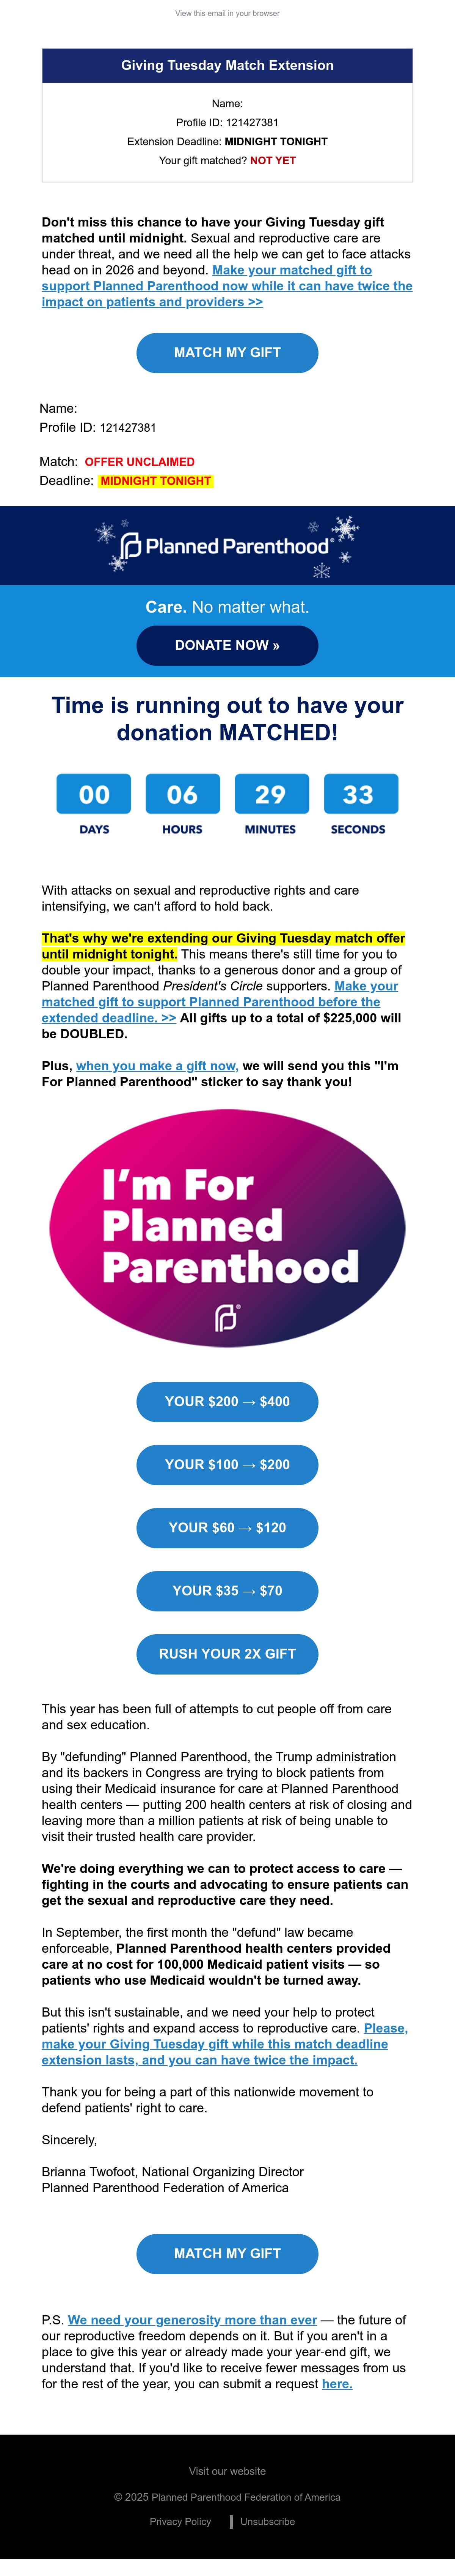Image resolution: width=455 pixels, height=2576 pixels.
Task: Open 'View this email in your browser'
Action: pyautogui.click(x=227, y=13)
